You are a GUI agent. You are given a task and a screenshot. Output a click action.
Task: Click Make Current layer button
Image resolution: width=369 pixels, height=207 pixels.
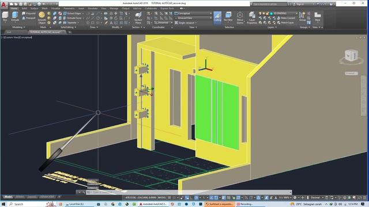[286, 18]
